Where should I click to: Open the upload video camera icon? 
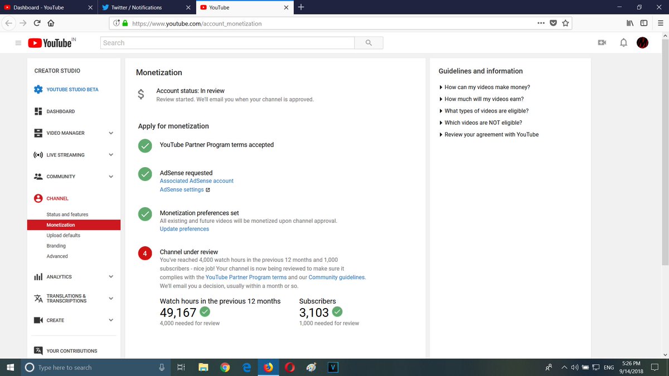602,43
